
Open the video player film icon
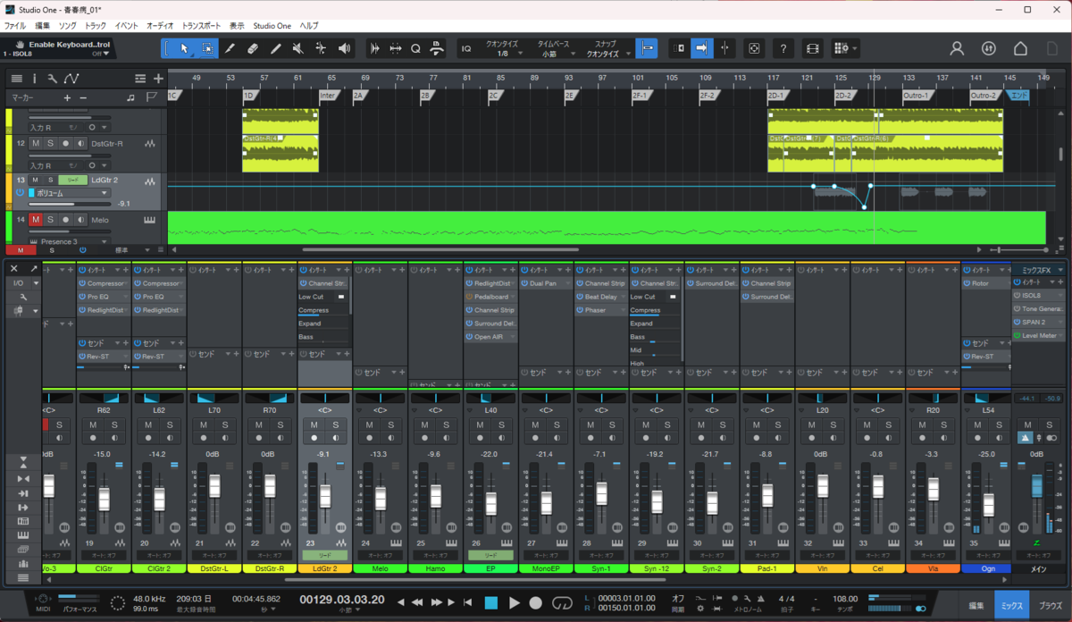coord(812,48)
